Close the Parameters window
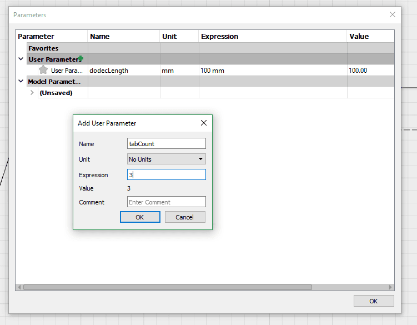The height and width of the screenshot is (325, 417). coord(393,14)
